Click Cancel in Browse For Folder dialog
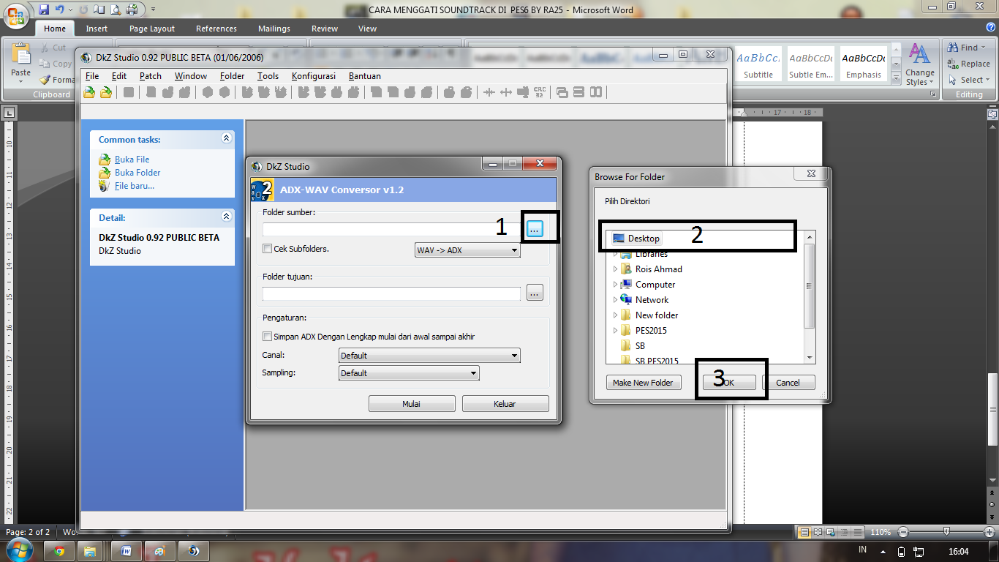Image resolution: width=999 pixels, height=562 pixels. (x=788, y=383)
